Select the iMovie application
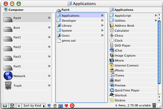This screenshot has width=163, height=109. [133, 60]
